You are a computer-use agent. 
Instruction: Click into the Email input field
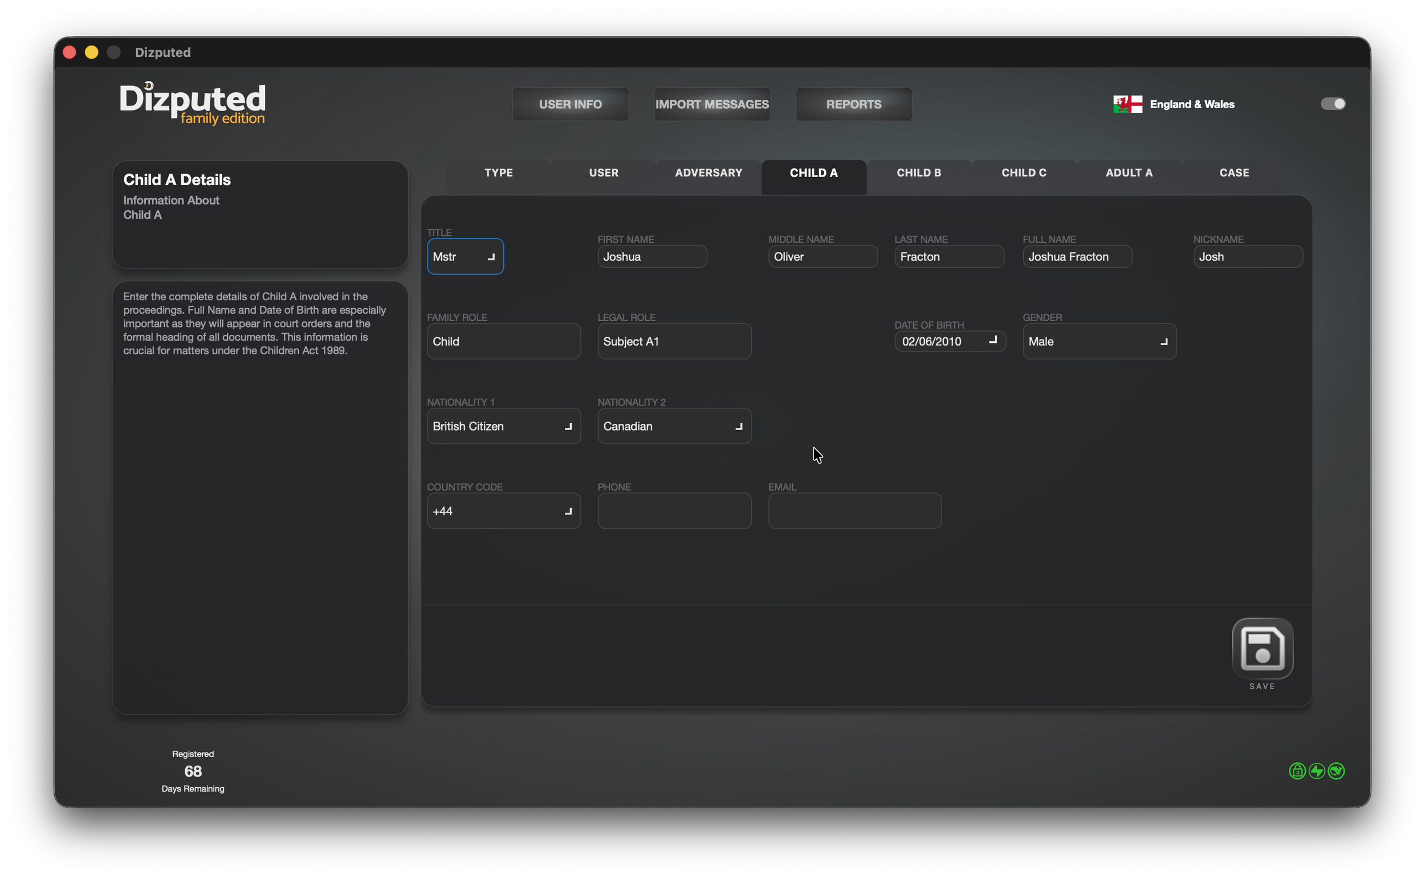tap(854, 511)
